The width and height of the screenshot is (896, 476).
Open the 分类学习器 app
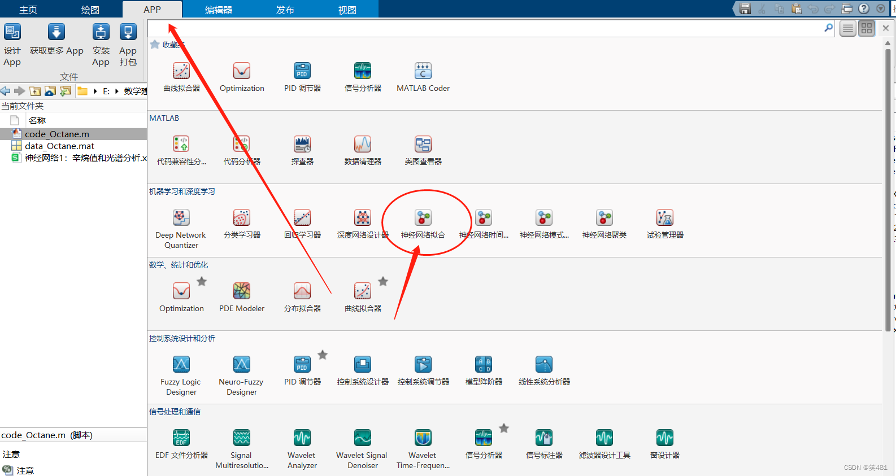[242, 224]
